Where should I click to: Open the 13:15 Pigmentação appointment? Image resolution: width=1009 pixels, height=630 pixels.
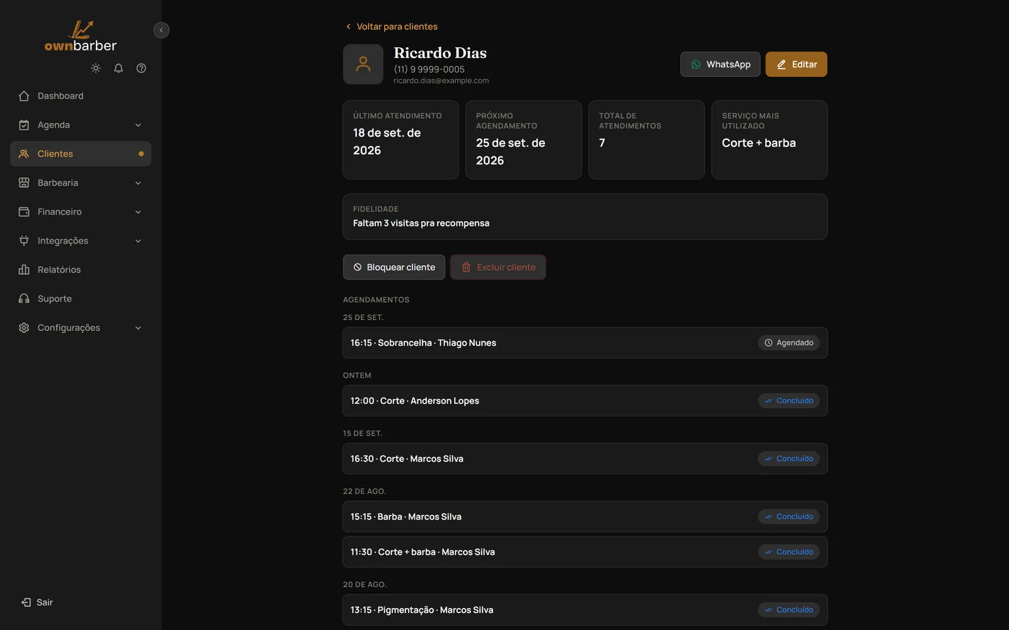pos(585,610)
